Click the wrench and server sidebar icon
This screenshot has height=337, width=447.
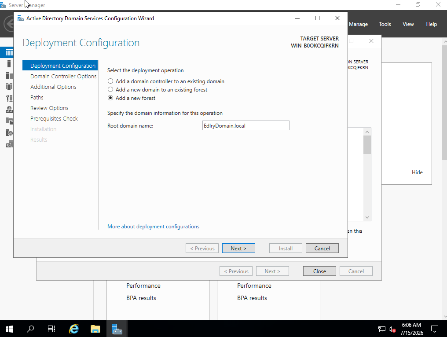pyautogui.click(x=9, y=99)
